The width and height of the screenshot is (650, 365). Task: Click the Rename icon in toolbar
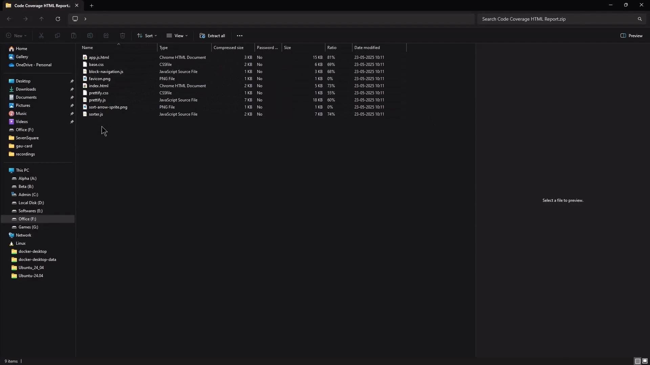(x=90, y=35)
